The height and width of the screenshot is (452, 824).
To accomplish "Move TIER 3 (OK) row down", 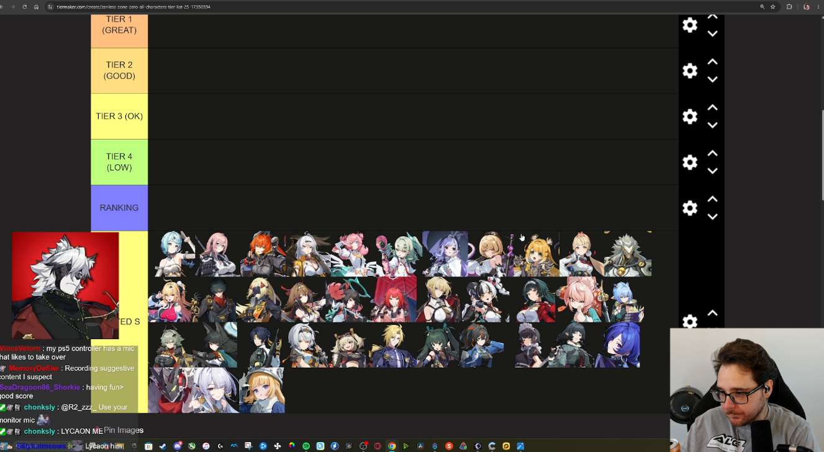I will [x=713, y=125].
